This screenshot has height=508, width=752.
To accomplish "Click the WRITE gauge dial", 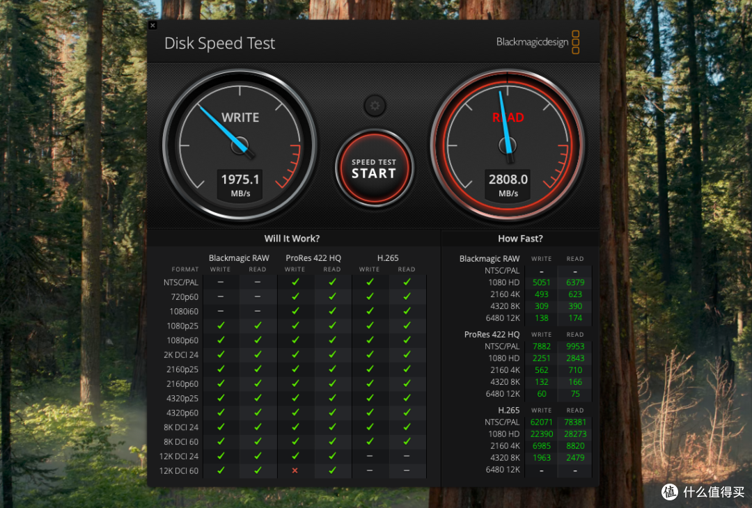I will click(240, 144).
